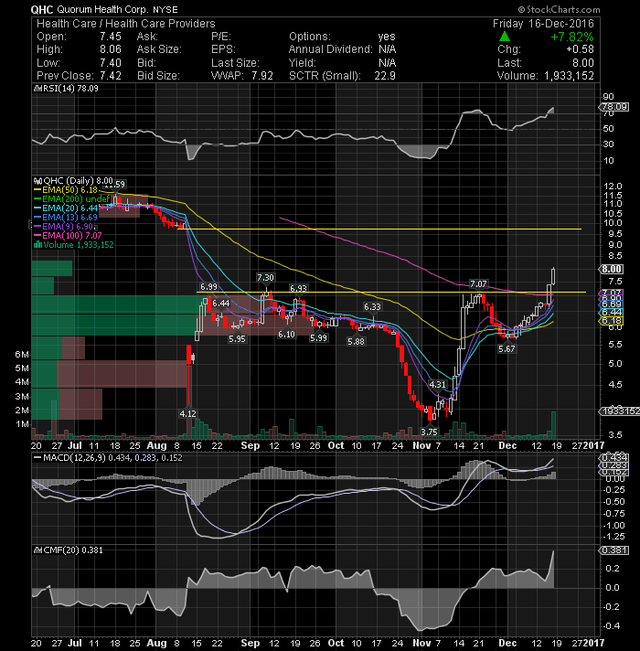
Task: Click the Quorum Health Corp. company name
Action: [102, 9]
